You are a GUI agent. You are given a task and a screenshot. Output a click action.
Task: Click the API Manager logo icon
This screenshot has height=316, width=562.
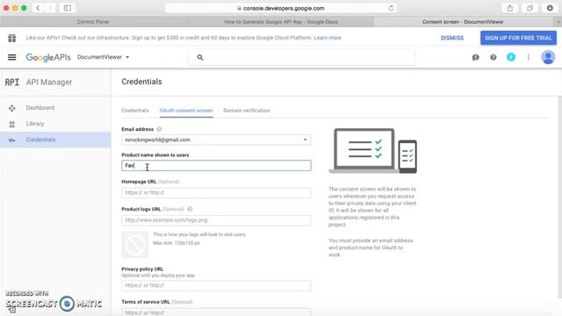click(11, 83)
